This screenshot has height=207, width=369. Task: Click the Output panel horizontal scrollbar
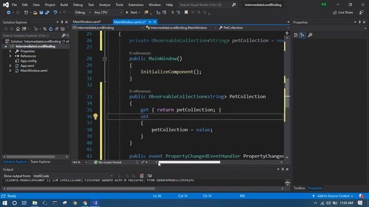[81, 188]
